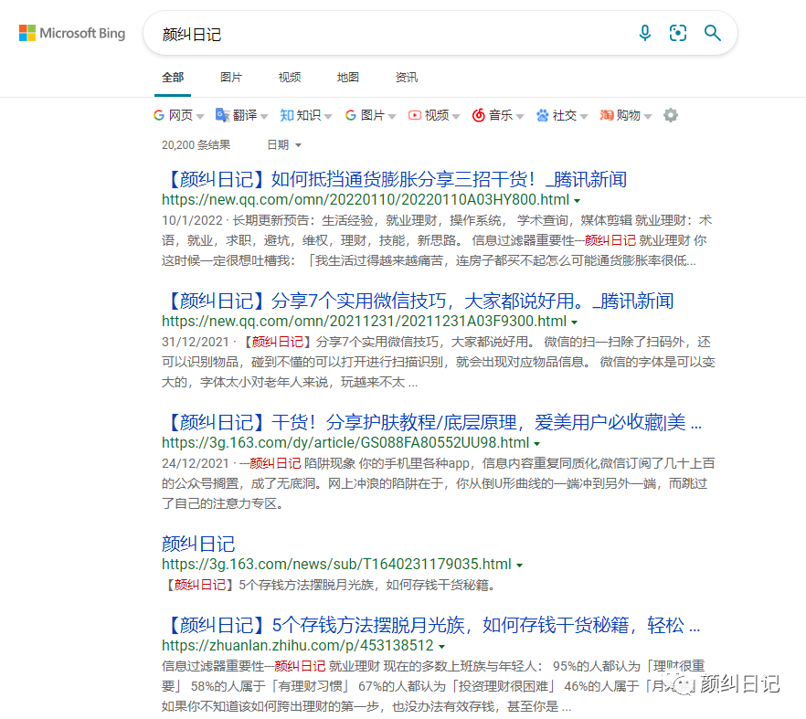The width and height of the screenshot is (806, 719).
Task: Click the 10/1/2022 date snippet text
Action: coord(192,220)
